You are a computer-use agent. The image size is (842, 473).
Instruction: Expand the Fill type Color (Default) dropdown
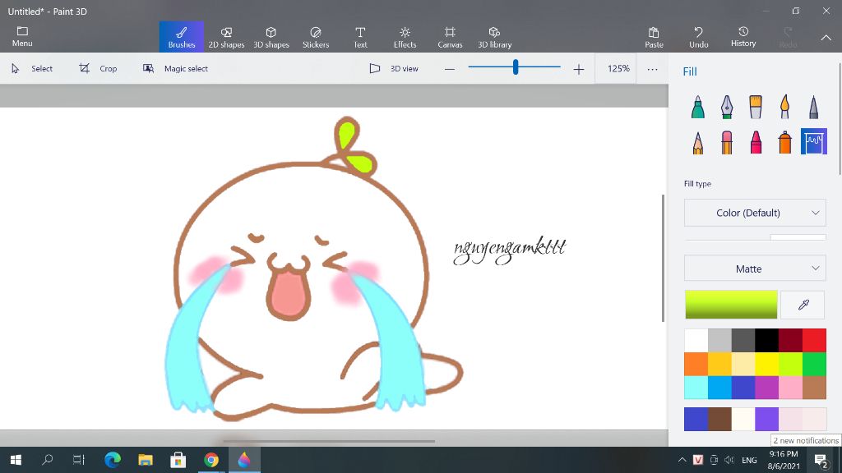755,213
